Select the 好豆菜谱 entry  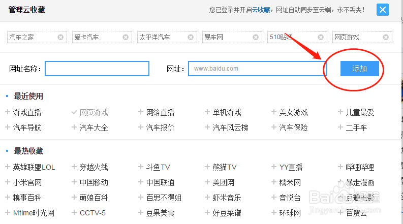(227, 213)
